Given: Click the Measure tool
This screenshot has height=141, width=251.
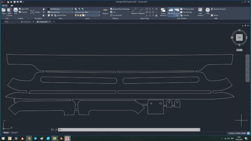Looking at the screenshot, I should [105, 11].
